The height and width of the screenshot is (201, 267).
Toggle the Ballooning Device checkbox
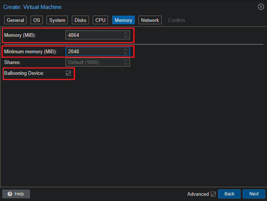click(x=68, y=73)
